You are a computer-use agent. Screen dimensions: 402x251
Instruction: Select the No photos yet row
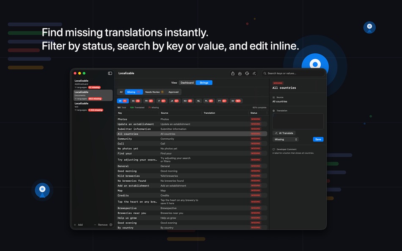(x=192, y=148)
